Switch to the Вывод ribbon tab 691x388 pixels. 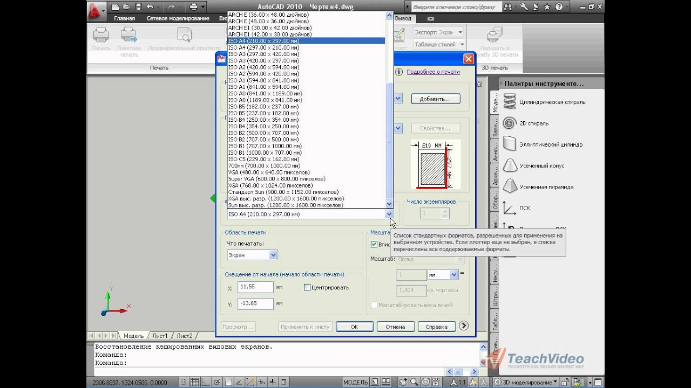403,18
